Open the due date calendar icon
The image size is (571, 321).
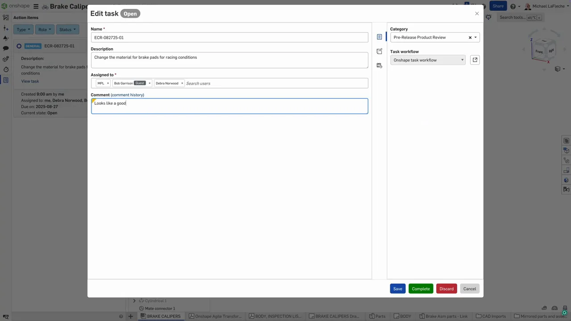379,66
